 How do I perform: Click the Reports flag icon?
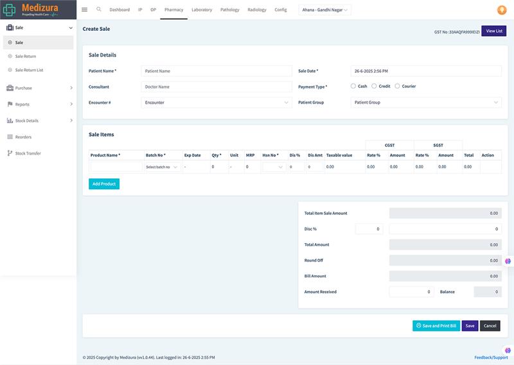click(x=10, y=104)
